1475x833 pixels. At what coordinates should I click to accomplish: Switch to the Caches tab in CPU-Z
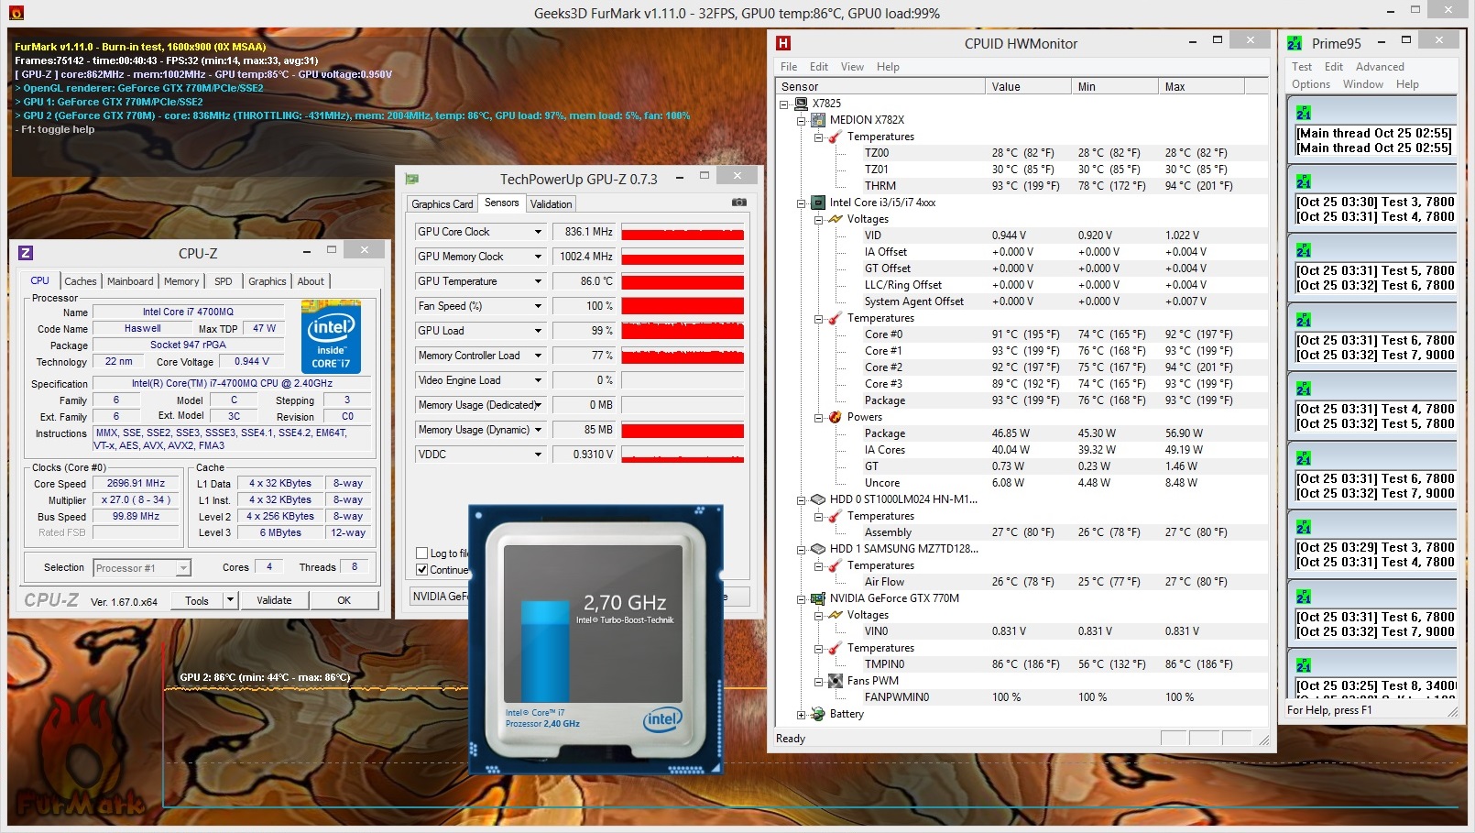[81, 281]
